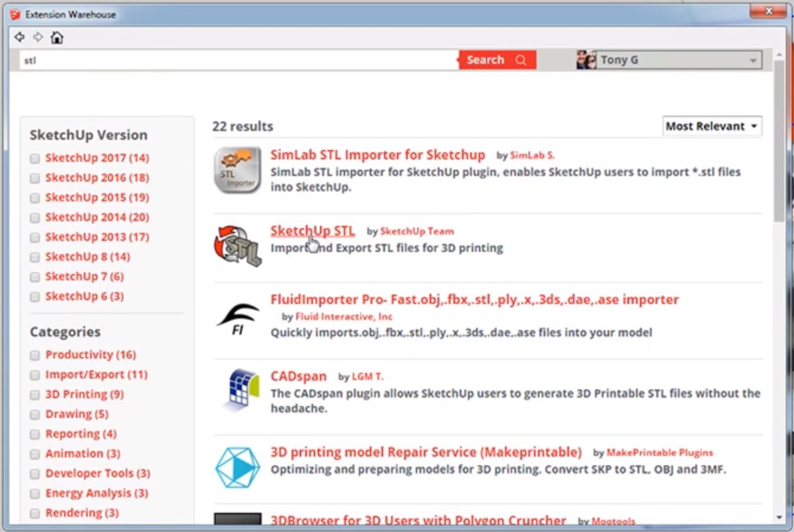Click author link LGM T.
This screenshot has height=532, width=794.
(368, 377)
